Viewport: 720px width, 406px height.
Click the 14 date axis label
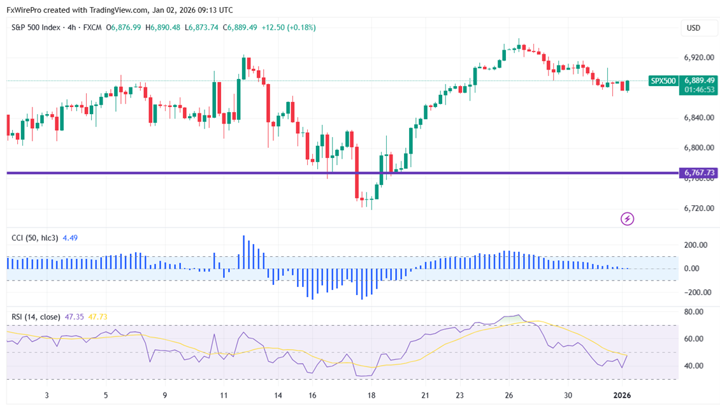[278, 395]
